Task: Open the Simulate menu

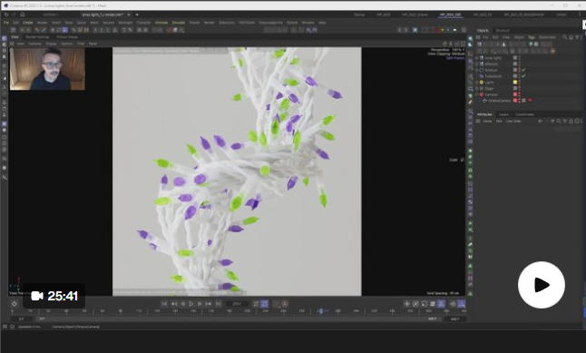Action: pyautogui.click(x=179, y=23)
